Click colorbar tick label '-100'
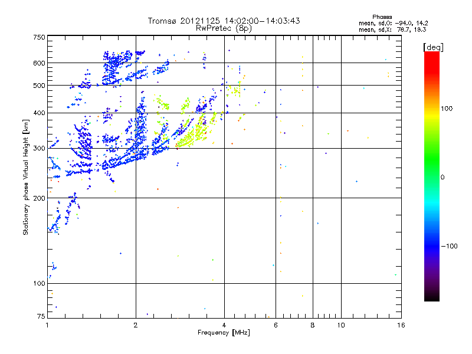This screenshot has width=472, height=354. coord(450,246)
